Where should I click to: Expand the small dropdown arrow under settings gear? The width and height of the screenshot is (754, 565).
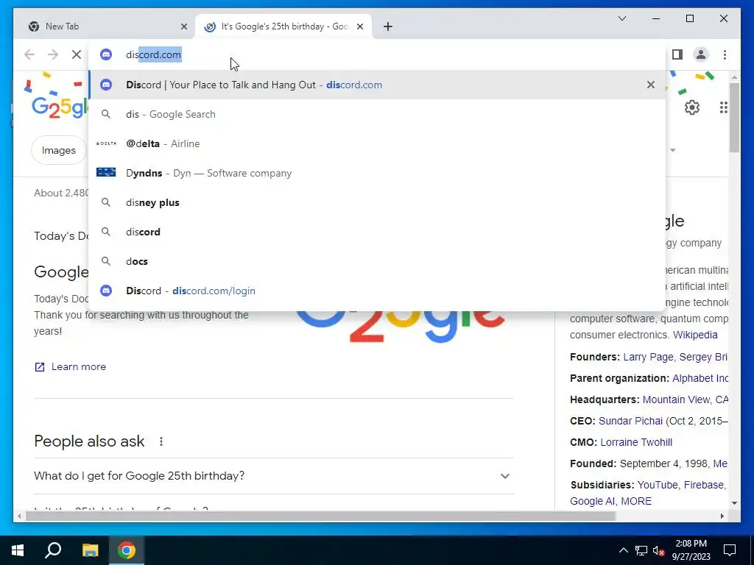pyautogui.click(x=673, y=150)
